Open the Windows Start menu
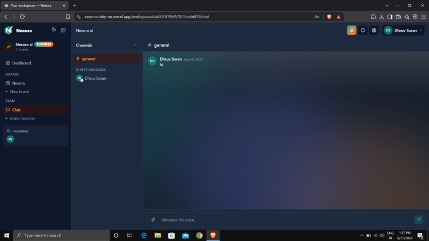Viewport: 429px width, 241px height. coord(6,235)
